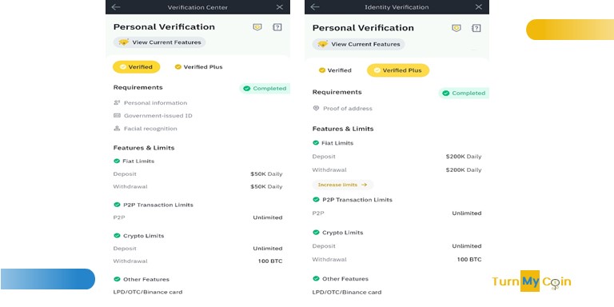
Task: Click the diamond icon in Identity Verification's features button
Action: click(323, 44)
